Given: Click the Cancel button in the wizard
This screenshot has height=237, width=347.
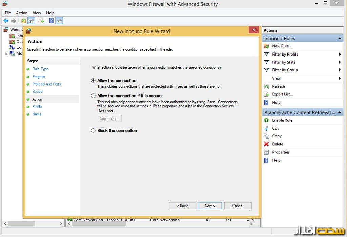Looking at the screenshot, I should coord(238,206).
